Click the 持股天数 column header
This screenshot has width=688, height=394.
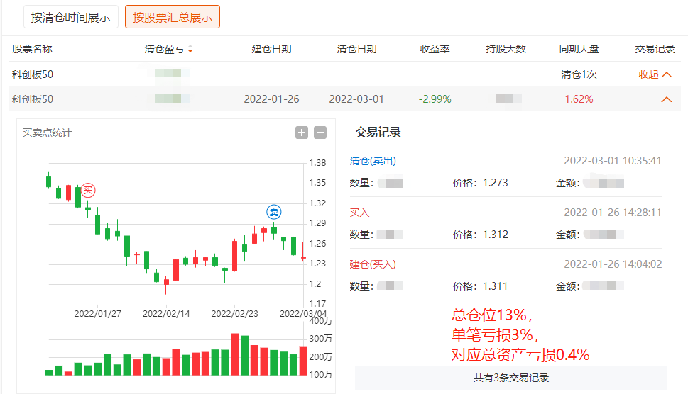[x=506, y=50]
